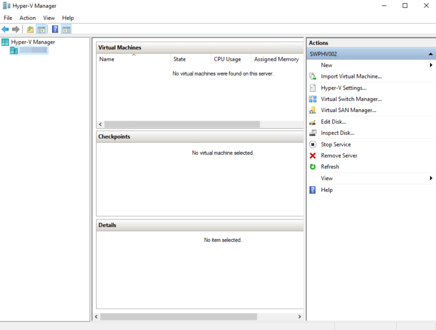Toggle Show/Hide Console Tree toolbar icon
Image resolution: width=436 pixels, height=330 pixels.
[x=41, y=29]
